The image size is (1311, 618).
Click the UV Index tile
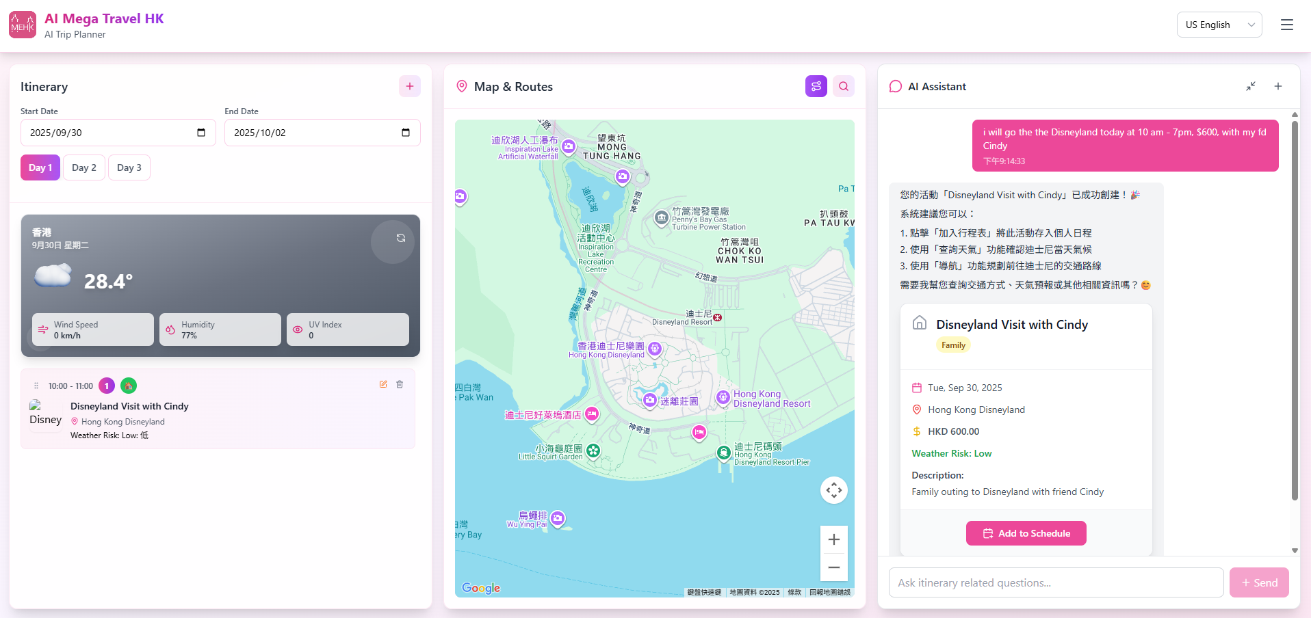click(x=348, y=330)
